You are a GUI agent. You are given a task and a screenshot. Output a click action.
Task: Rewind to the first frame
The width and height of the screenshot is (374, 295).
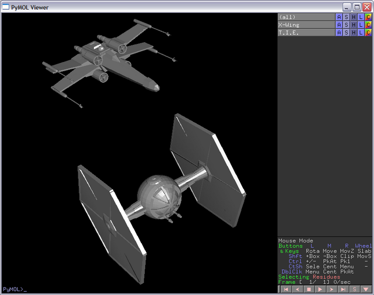click(x=286, y=290)
